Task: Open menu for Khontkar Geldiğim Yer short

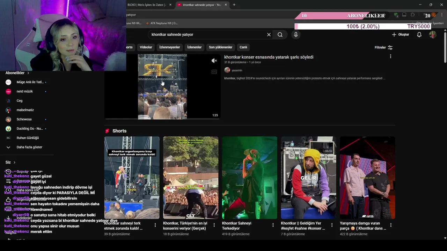Action: pyautogui.click(x=332, y=225)
